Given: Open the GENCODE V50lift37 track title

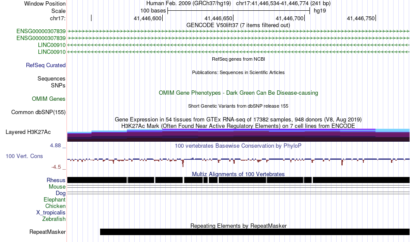Looking at the screenshot, I should pyautogui.click(x=238, y=25).
